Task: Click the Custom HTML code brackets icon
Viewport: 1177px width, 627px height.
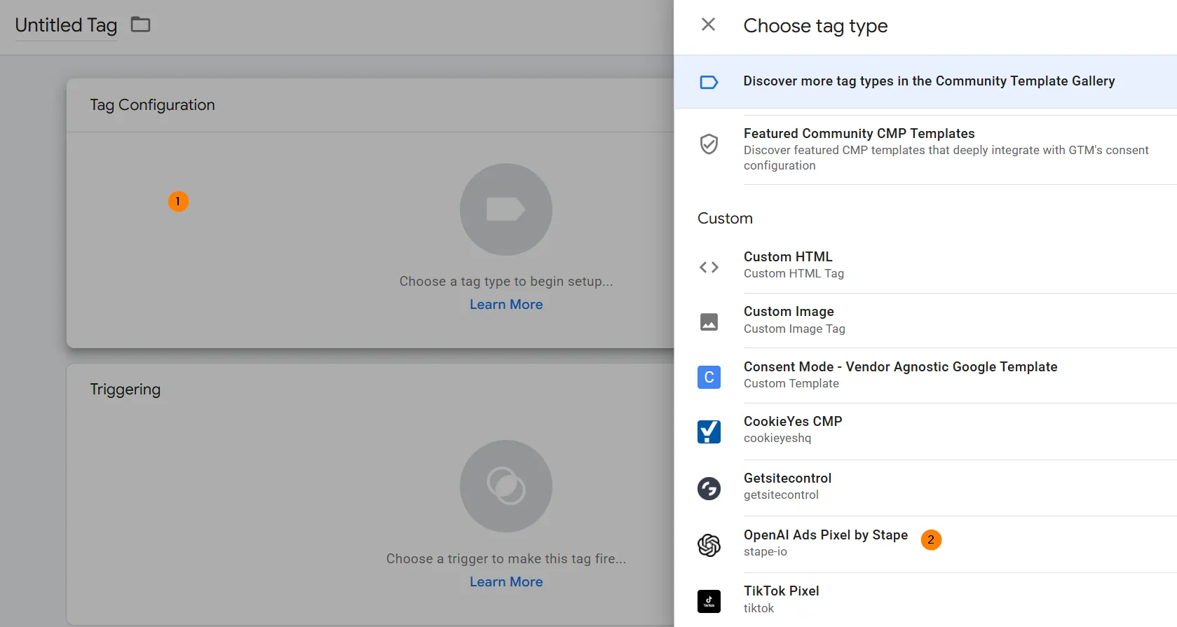Action: (709, 267)
